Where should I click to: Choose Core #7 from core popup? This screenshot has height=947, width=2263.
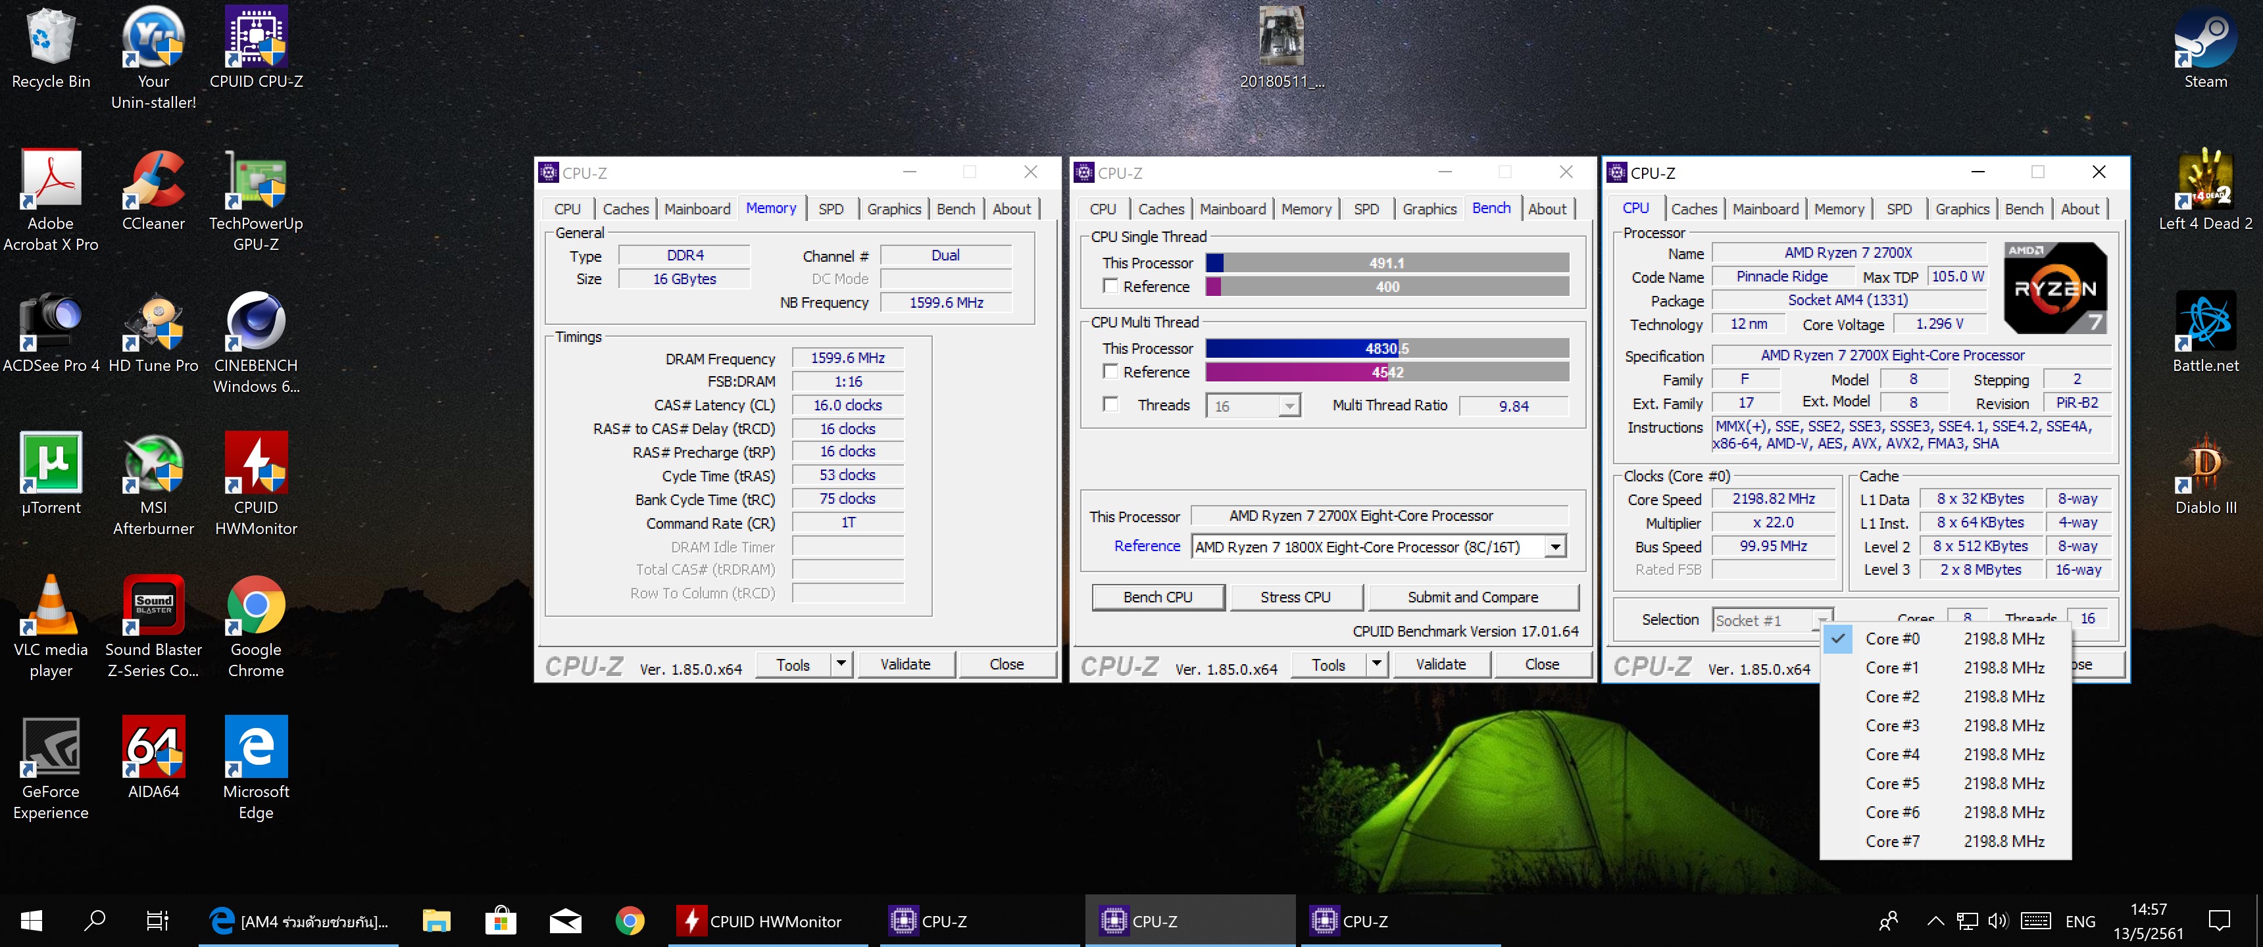pyautogui.click(x=1945, y=840)
